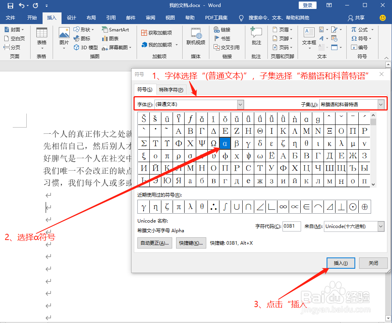This screenshot has width=392, height=323.
Task: Click the 文本框 text box button
Action: 309,38
